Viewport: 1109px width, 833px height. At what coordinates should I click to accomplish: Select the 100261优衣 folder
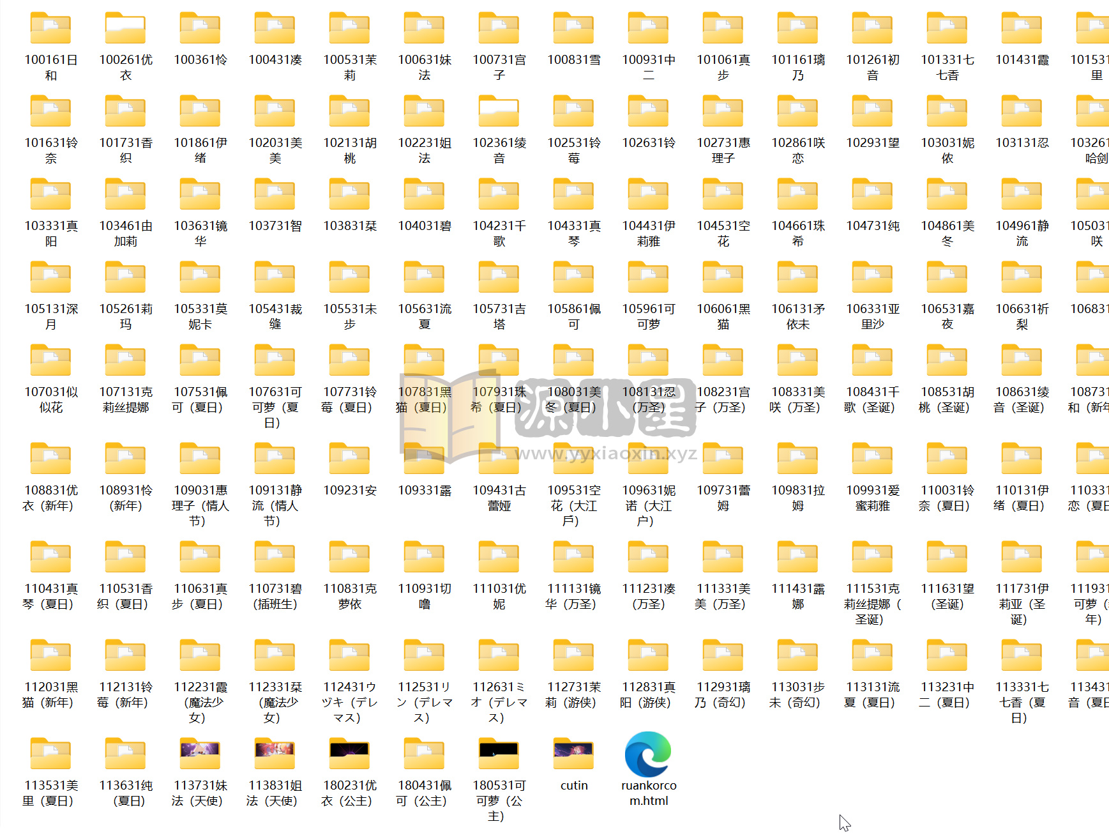coord(125,29)
